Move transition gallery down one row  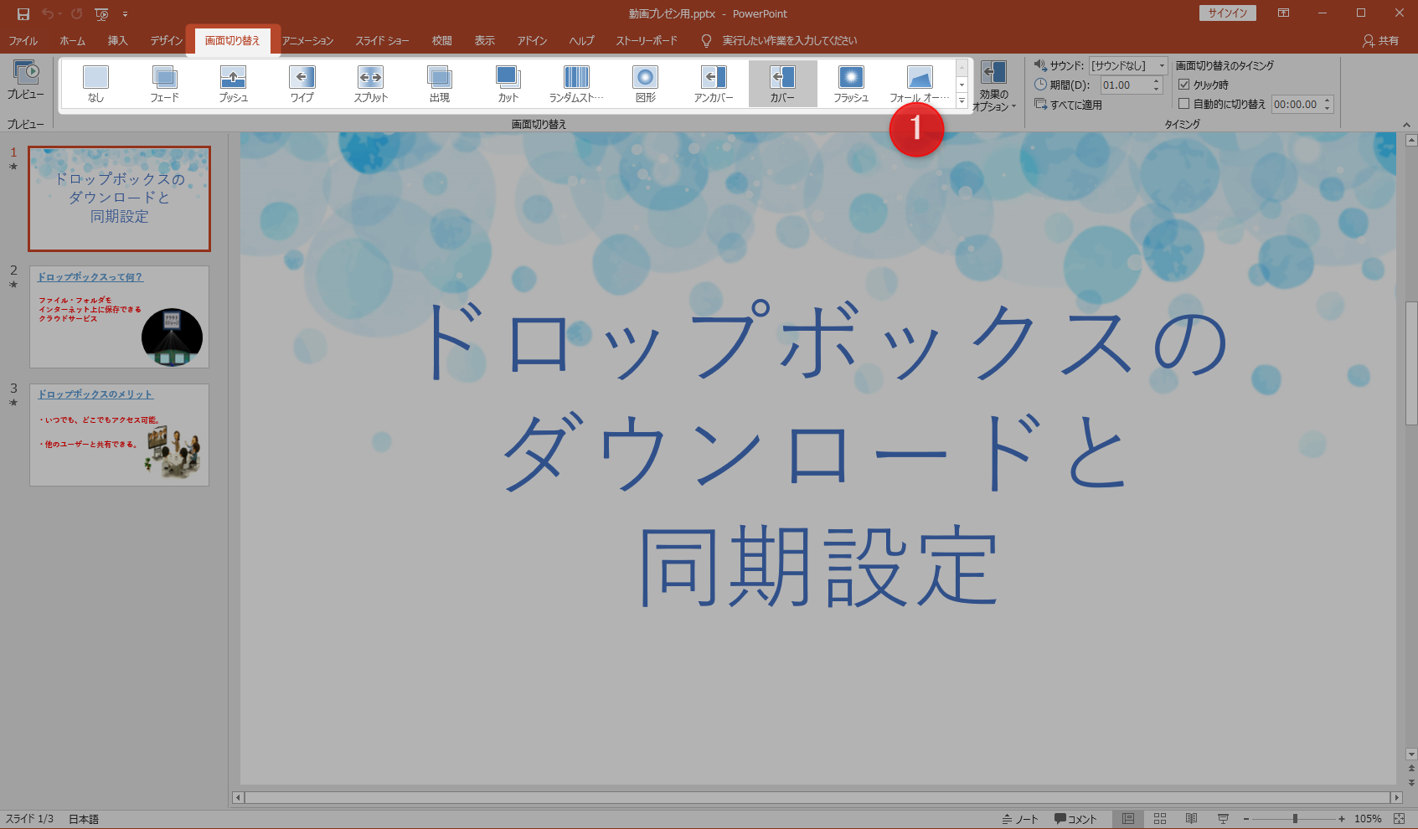tap(962, 85)
